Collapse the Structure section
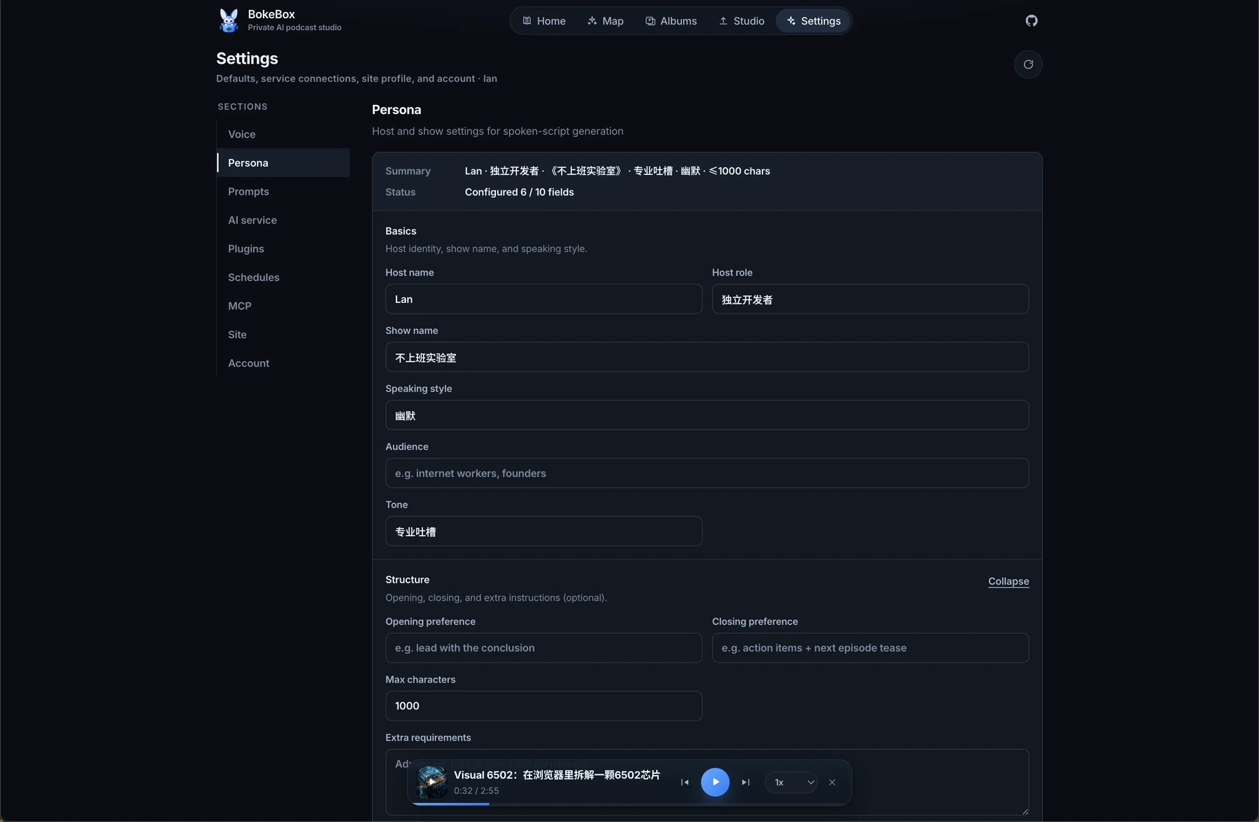The width and height of the screenshot is (1259, 822). (x=1008, y=581)
